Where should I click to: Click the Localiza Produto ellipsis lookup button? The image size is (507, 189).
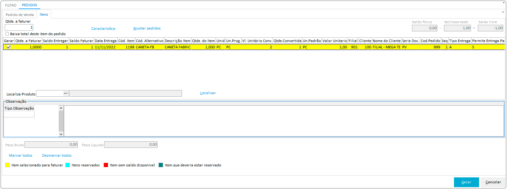coord(66,93)
